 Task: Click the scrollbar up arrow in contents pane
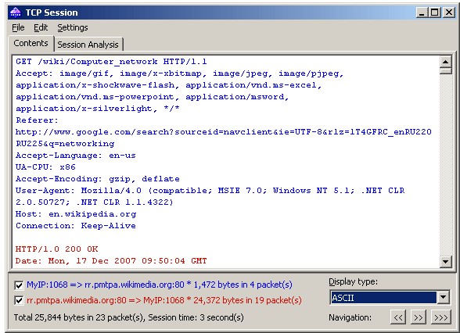coord(446,62)
